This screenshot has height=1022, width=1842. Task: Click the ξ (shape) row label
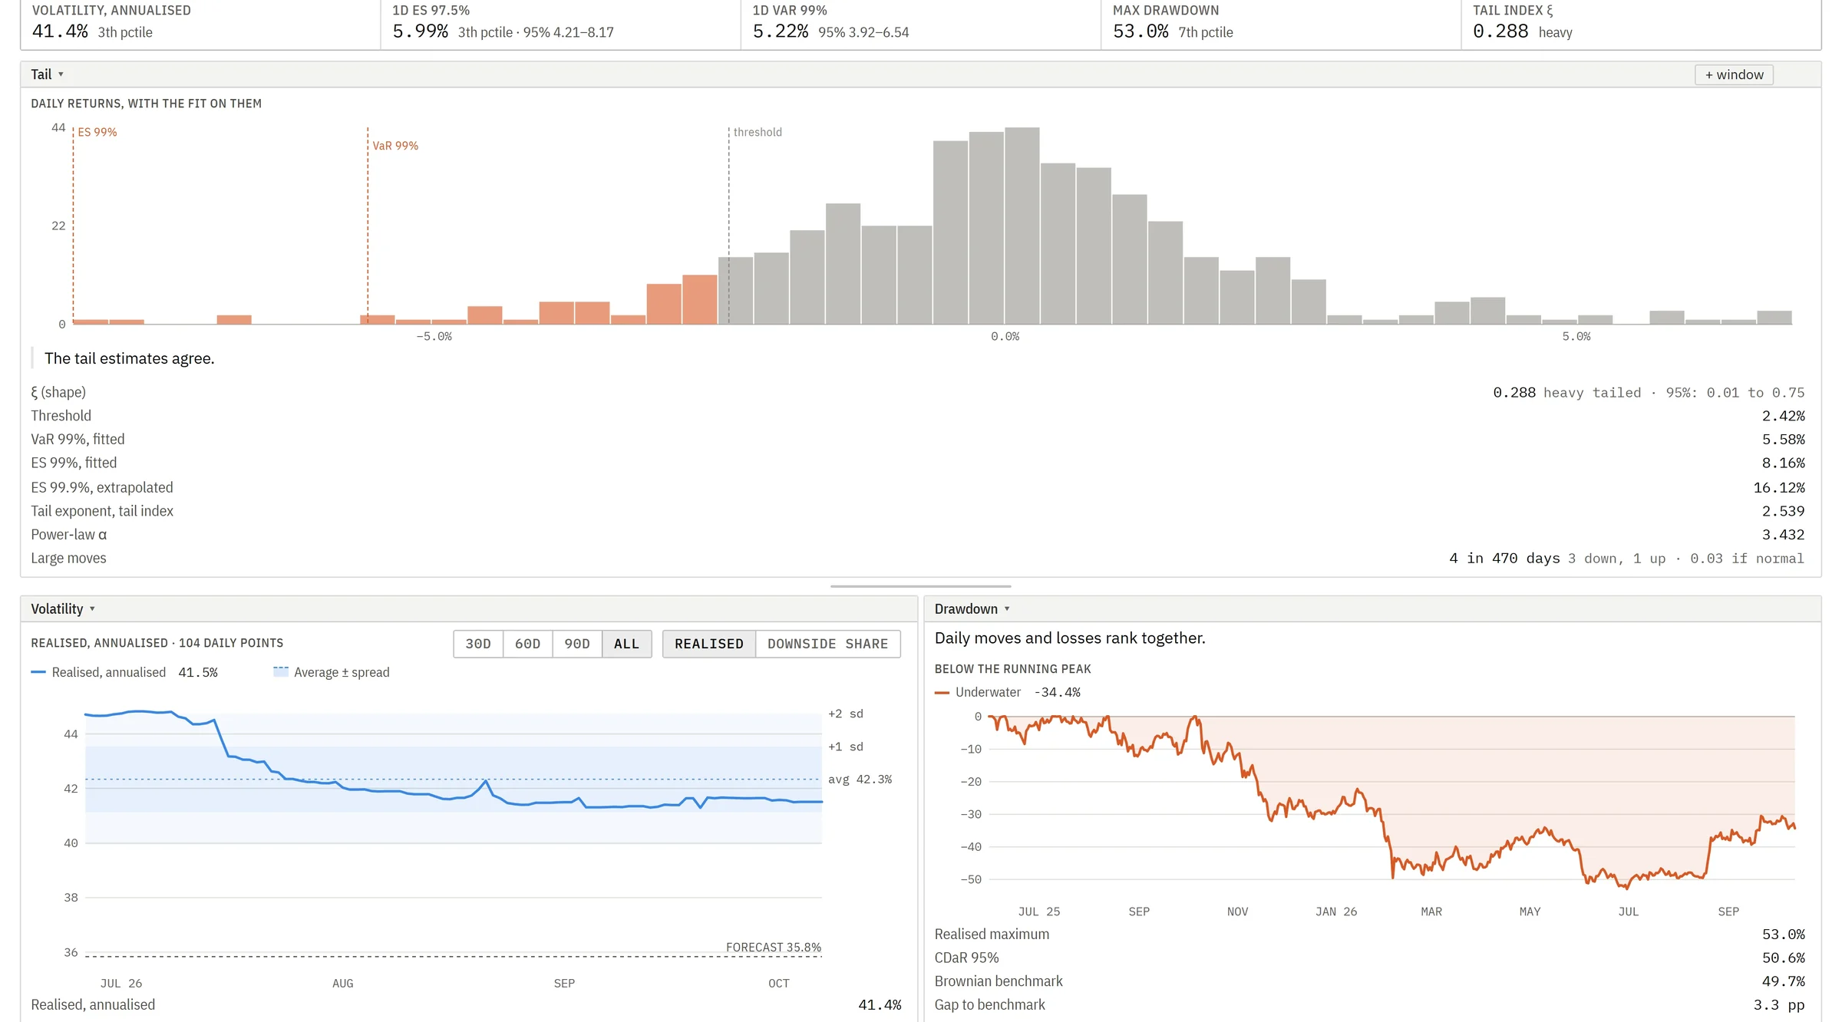click(58, 392)
